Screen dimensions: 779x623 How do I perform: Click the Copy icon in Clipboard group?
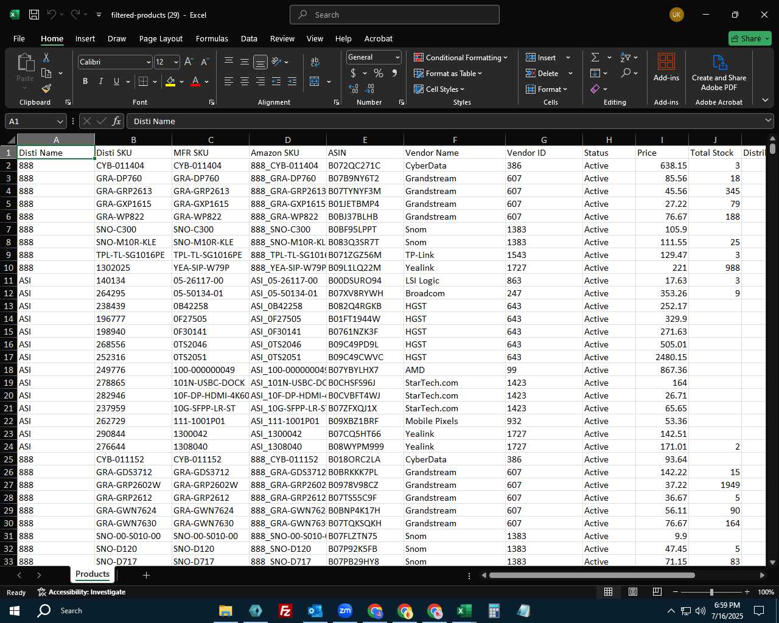point(46,73)
